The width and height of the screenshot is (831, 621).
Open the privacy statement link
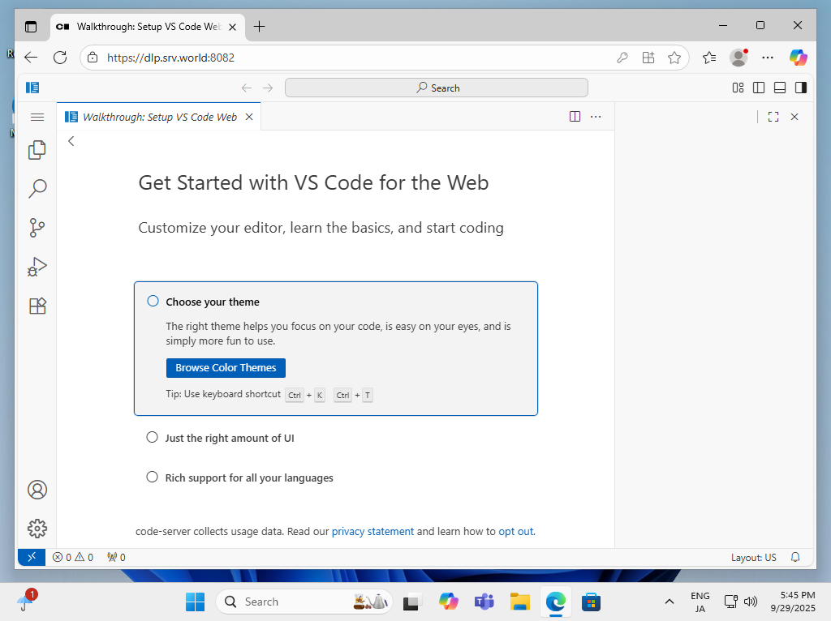[x=372, y=532]
